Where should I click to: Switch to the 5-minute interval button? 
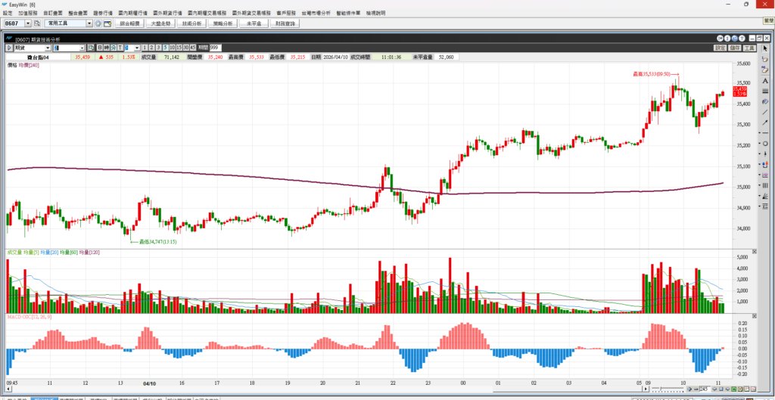click(x=166, y=48)
